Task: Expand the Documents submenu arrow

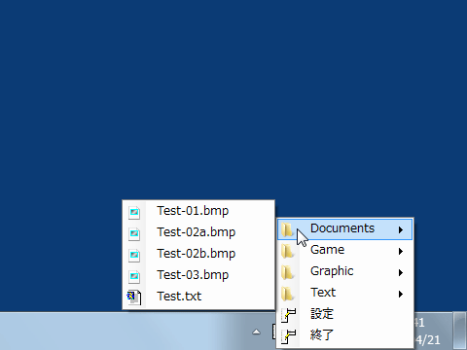Action: point(401,229)
